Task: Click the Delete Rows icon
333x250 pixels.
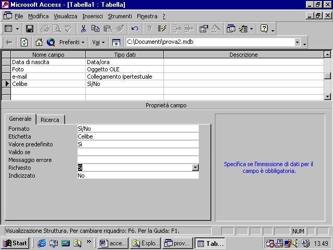Action: 188,29
